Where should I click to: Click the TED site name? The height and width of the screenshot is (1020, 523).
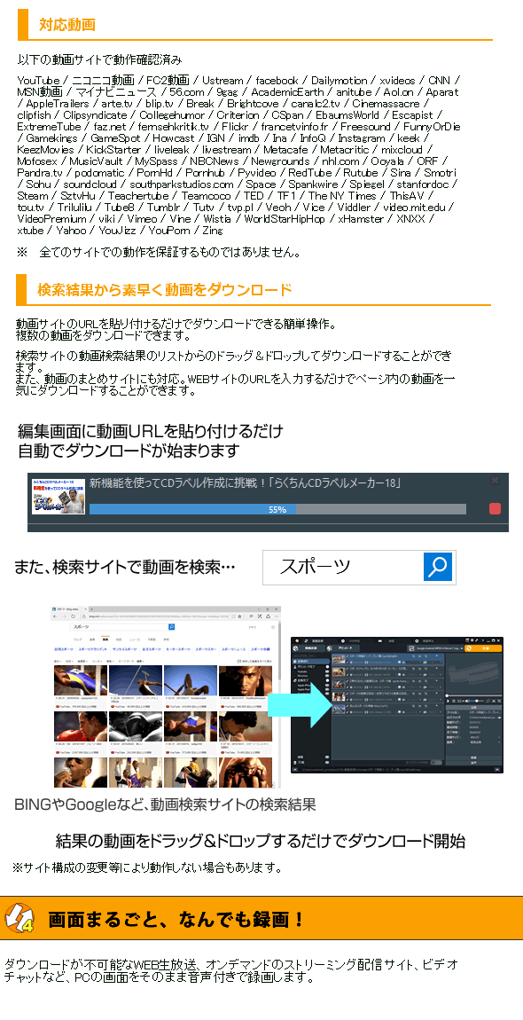click(254, 196)
